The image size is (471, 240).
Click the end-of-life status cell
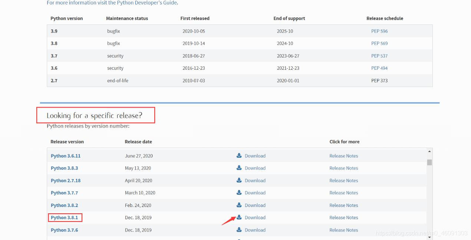118,80
